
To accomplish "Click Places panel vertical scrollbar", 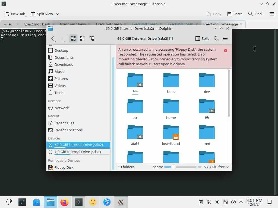I will point(113,113).
